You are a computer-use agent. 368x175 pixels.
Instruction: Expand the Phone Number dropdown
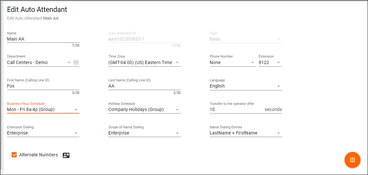[232, 62]
